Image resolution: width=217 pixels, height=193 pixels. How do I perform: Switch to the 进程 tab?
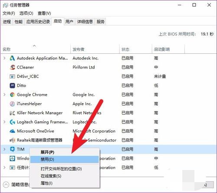7,22
